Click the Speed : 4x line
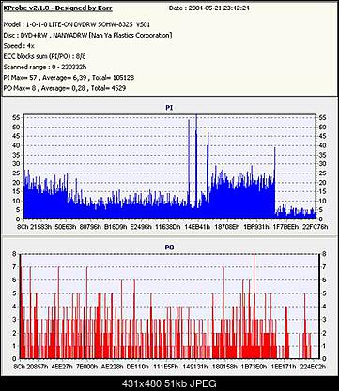 pyautogui.click(x=19, y=46)
